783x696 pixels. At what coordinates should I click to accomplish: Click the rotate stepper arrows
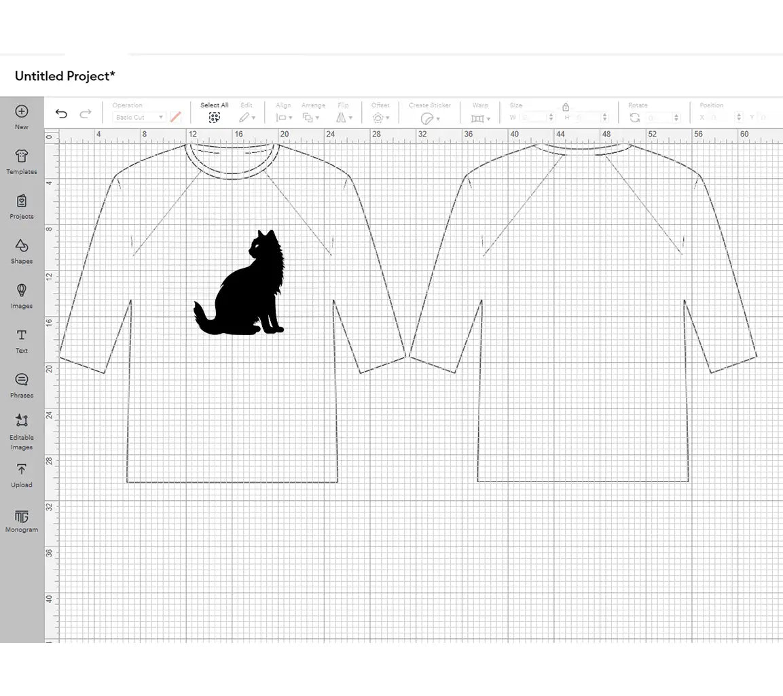point(676,118)
